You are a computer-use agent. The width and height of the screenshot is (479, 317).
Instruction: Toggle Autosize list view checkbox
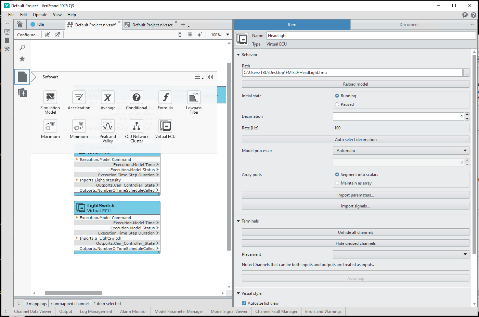click(244, 303)
